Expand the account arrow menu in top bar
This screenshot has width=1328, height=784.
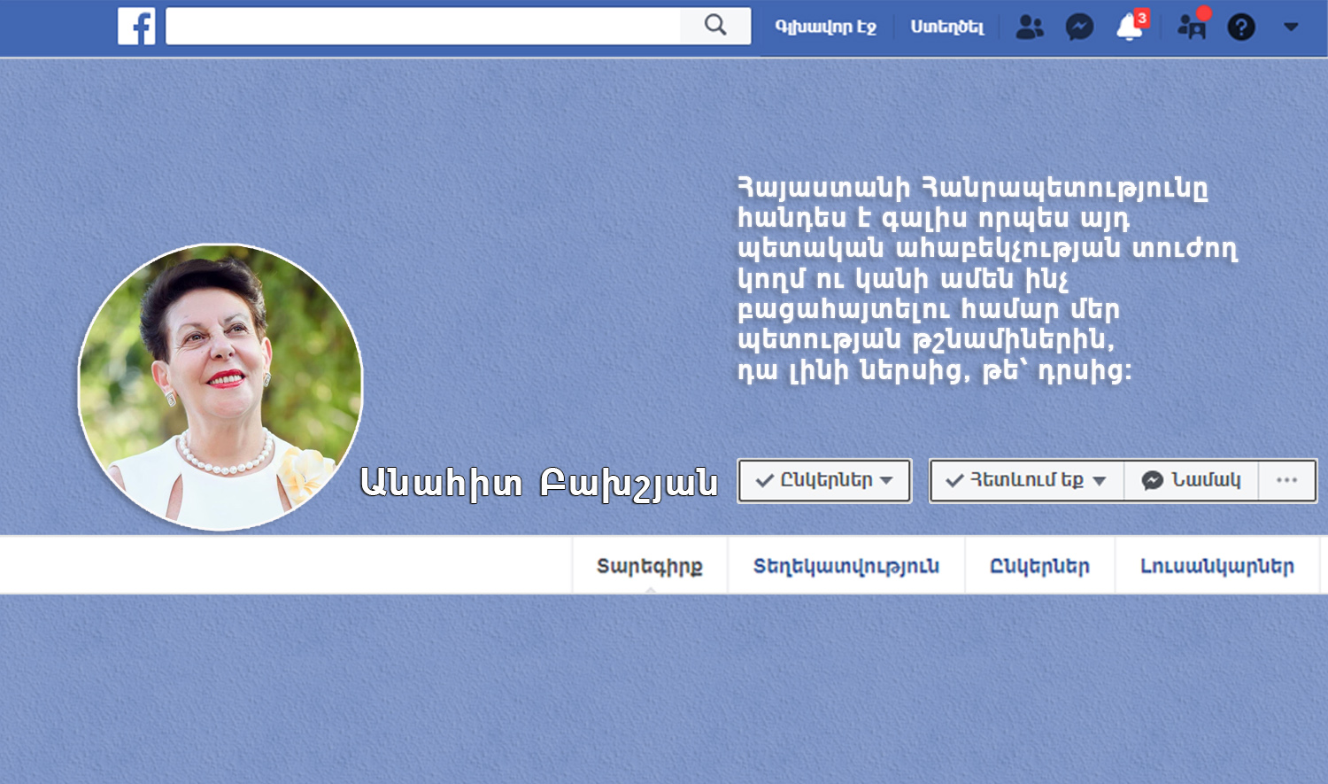coord(1291,27)
